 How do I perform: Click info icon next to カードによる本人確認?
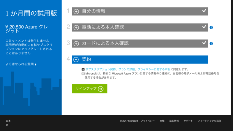point(211,43)
